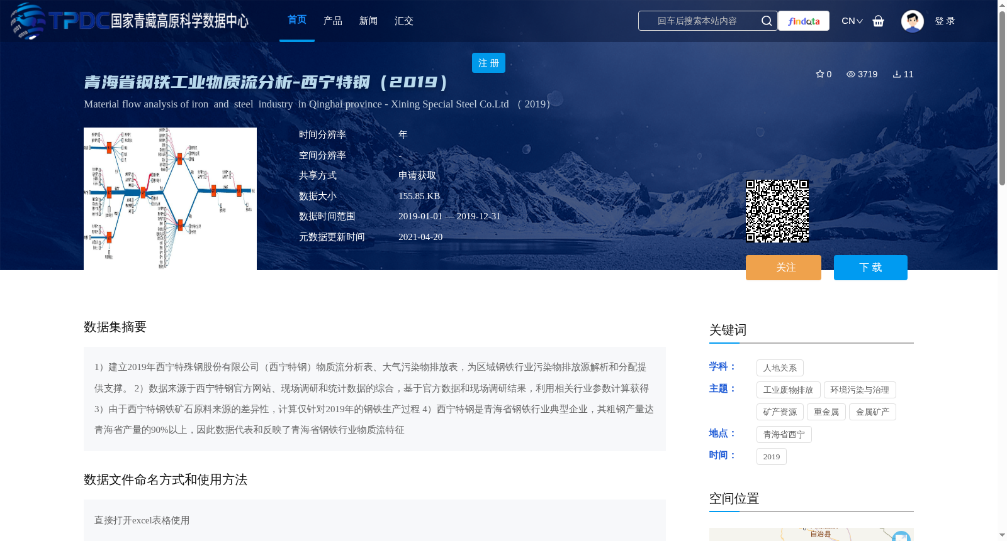Viewport: 1007px width, 541px height.
Task: Click the TPDC logo
Action: pos(129,21)
